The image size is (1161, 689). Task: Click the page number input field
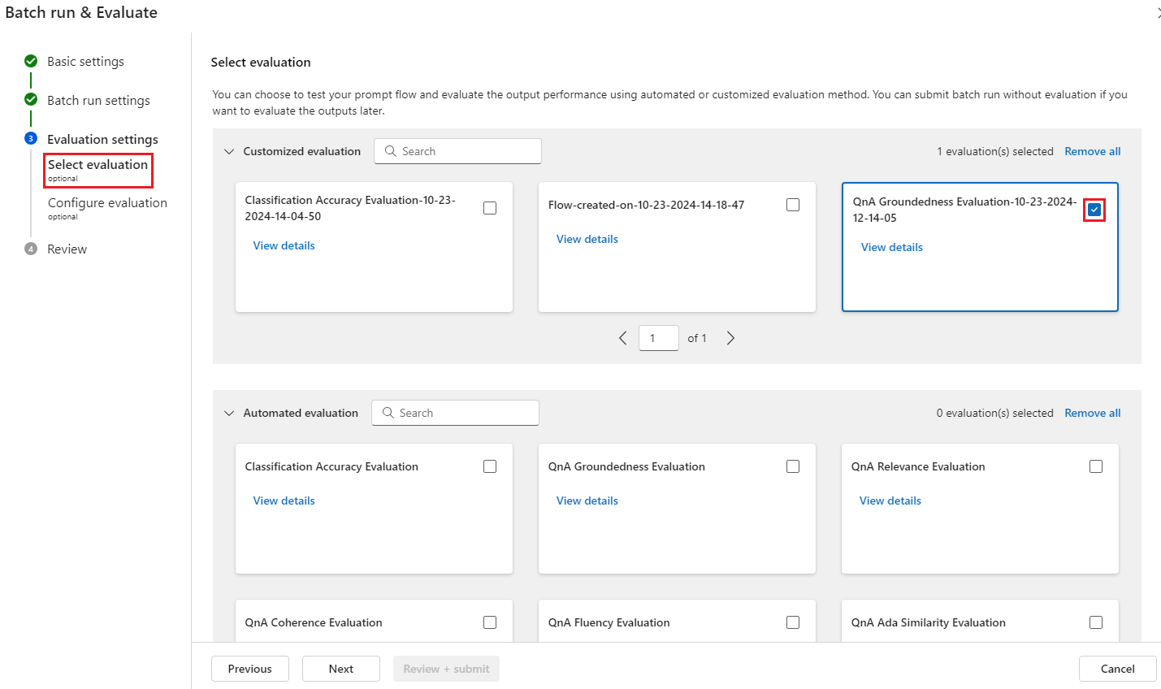click(659, 338)
